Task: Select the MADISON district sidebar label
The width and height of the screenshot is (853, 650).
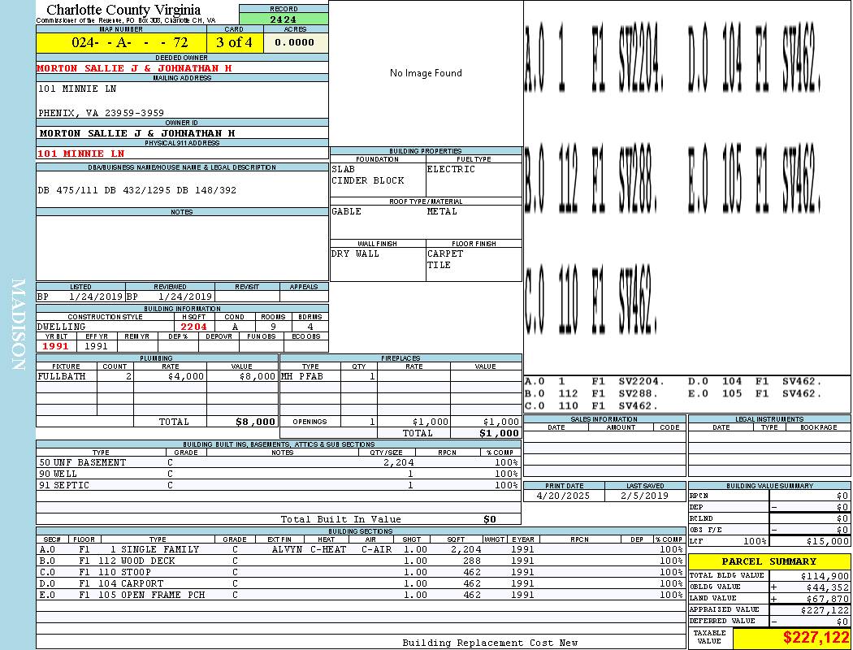Action: coord(18,325)
